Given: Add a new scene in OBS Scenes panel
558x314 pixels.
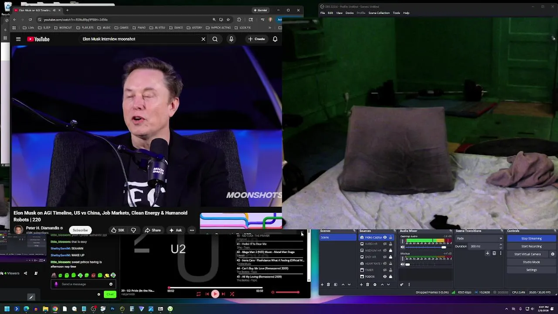Looking at the screenshot, I should (x=322, y=284).
